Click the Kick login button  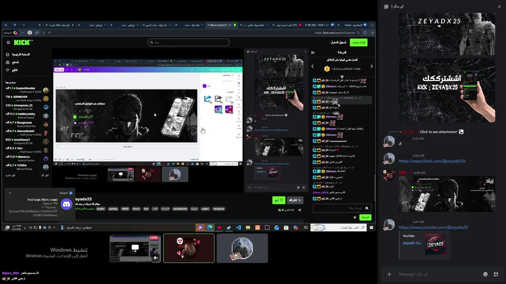[338, 42]
